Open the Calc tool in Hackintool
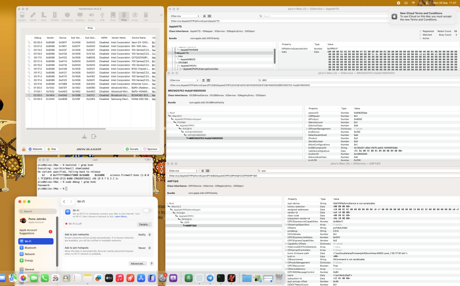 pos(145,17)
